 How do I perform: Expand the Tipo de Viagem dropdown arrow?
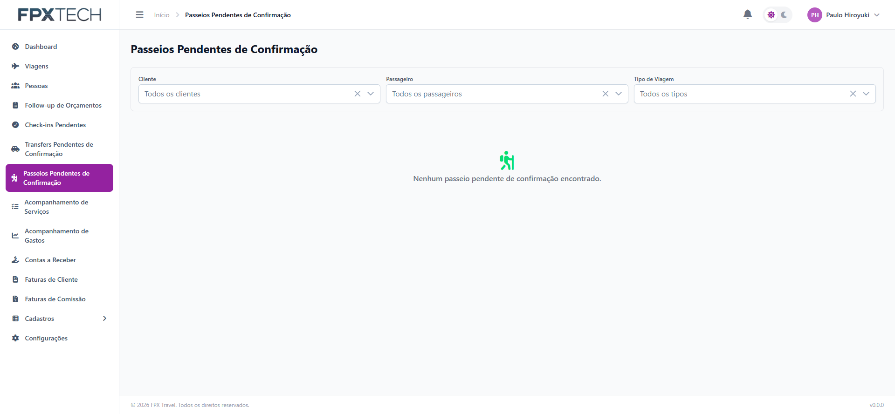pos(866,94)
